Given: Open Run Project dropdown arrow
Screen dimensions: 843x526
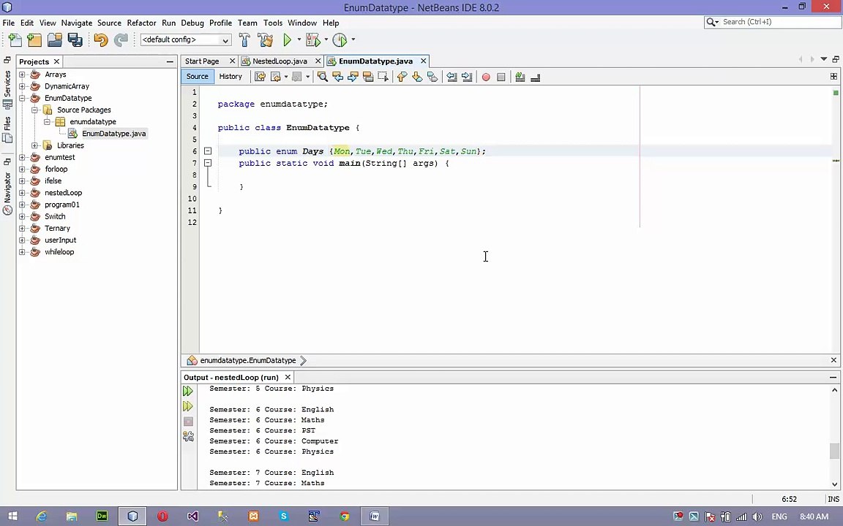Looking at the screenshot, I should (299, 39).
